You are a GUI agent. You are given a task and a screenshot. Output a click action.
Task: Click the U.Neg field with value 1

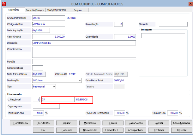(x=36, y=99)
